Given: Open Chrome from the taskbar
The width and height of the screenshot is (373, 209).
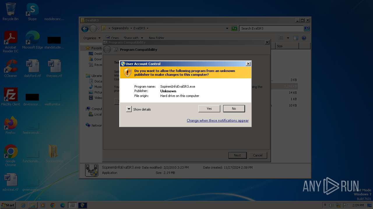Looking at the screenshot, I should pos(53,205).
